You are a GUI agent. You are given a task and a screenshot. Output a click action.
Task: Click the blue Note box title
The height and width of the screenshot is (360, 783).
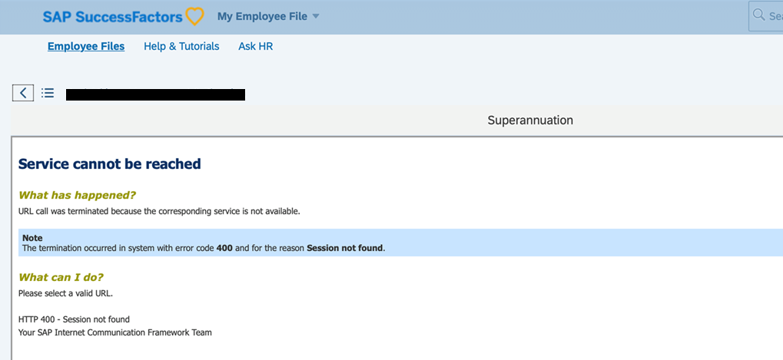click(32, 238)
